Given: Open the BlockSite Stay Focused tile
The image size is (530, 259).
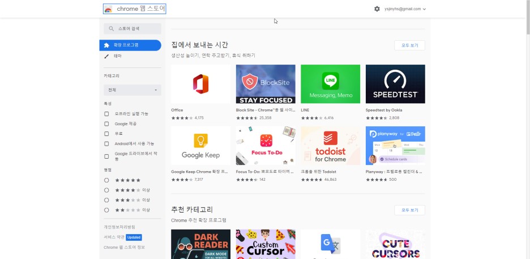Looking at the screenshot, I should 266,84.
